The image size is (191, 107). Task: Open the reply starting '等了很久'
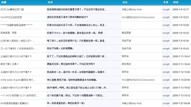tap(77, 41)
